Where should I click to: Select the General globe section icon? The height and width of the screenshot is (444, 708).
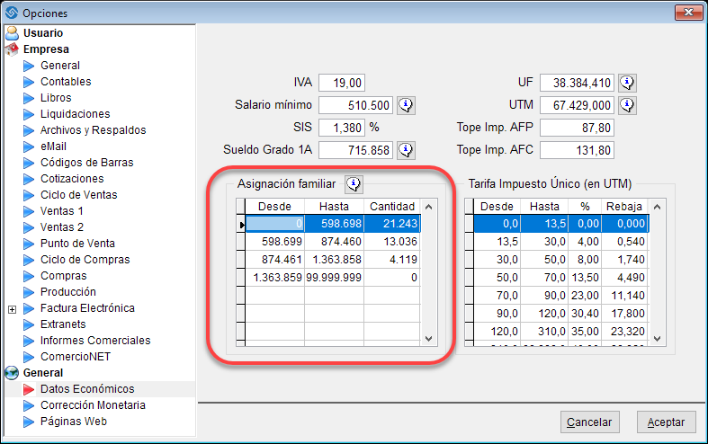point(12,373)
